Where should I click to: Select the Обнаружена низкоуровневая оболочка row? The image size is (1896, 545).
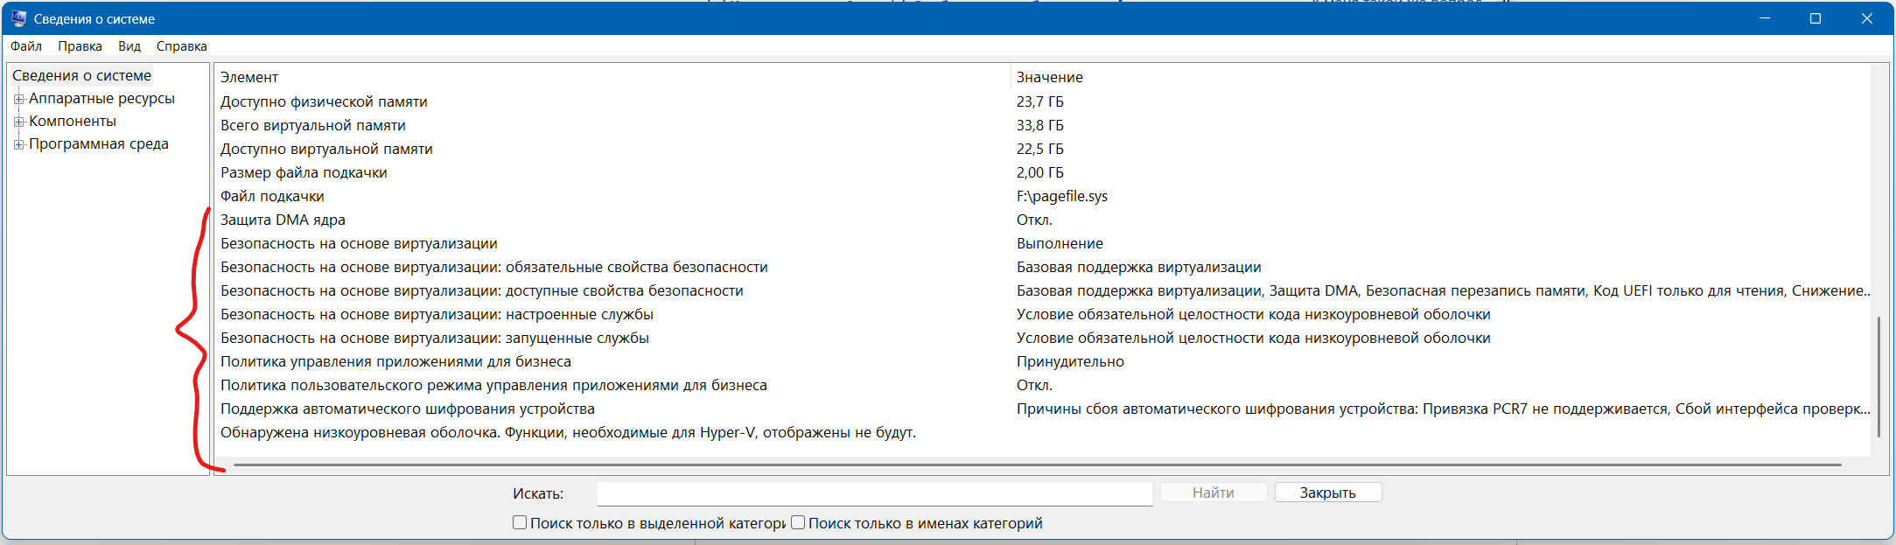pyautogui.click(x=1041, y=432)
